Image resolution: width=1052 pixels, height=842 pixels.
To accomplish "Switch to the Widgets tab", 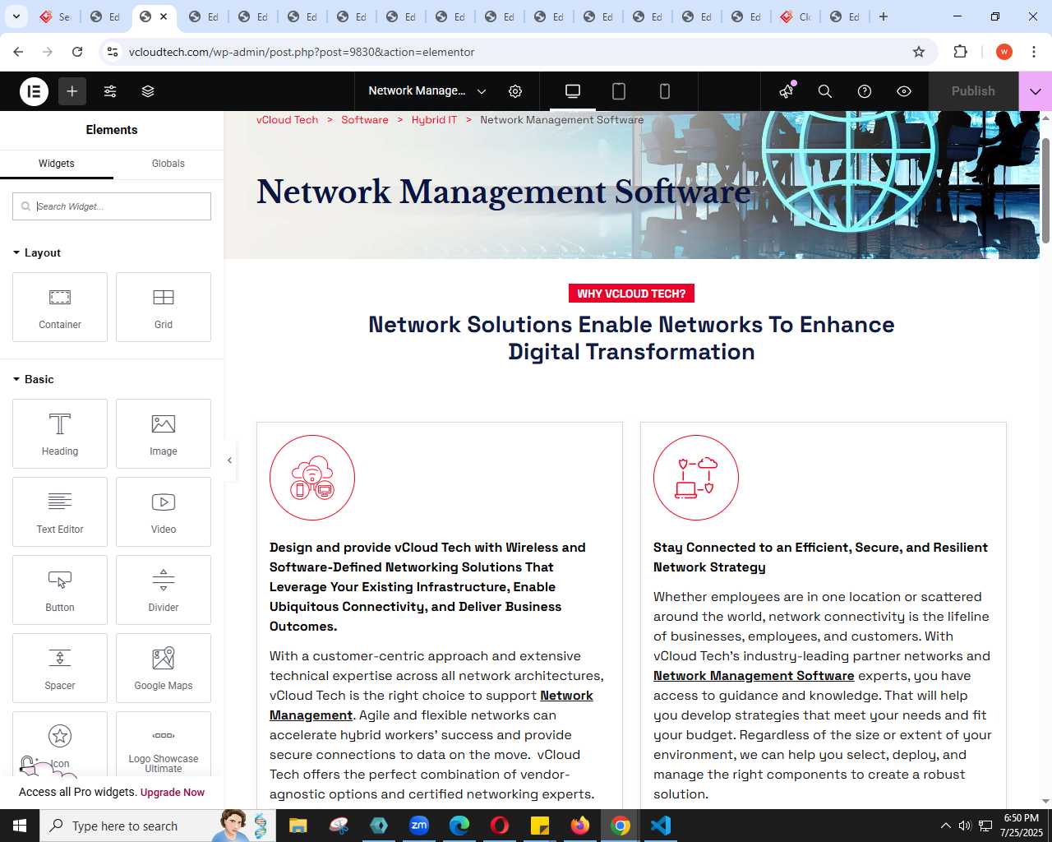I will point(57,164).
